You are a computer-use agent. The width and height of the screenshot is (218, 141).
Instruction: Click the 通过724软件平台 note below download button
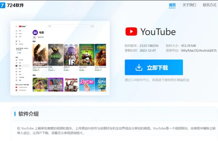click(157, 80)
